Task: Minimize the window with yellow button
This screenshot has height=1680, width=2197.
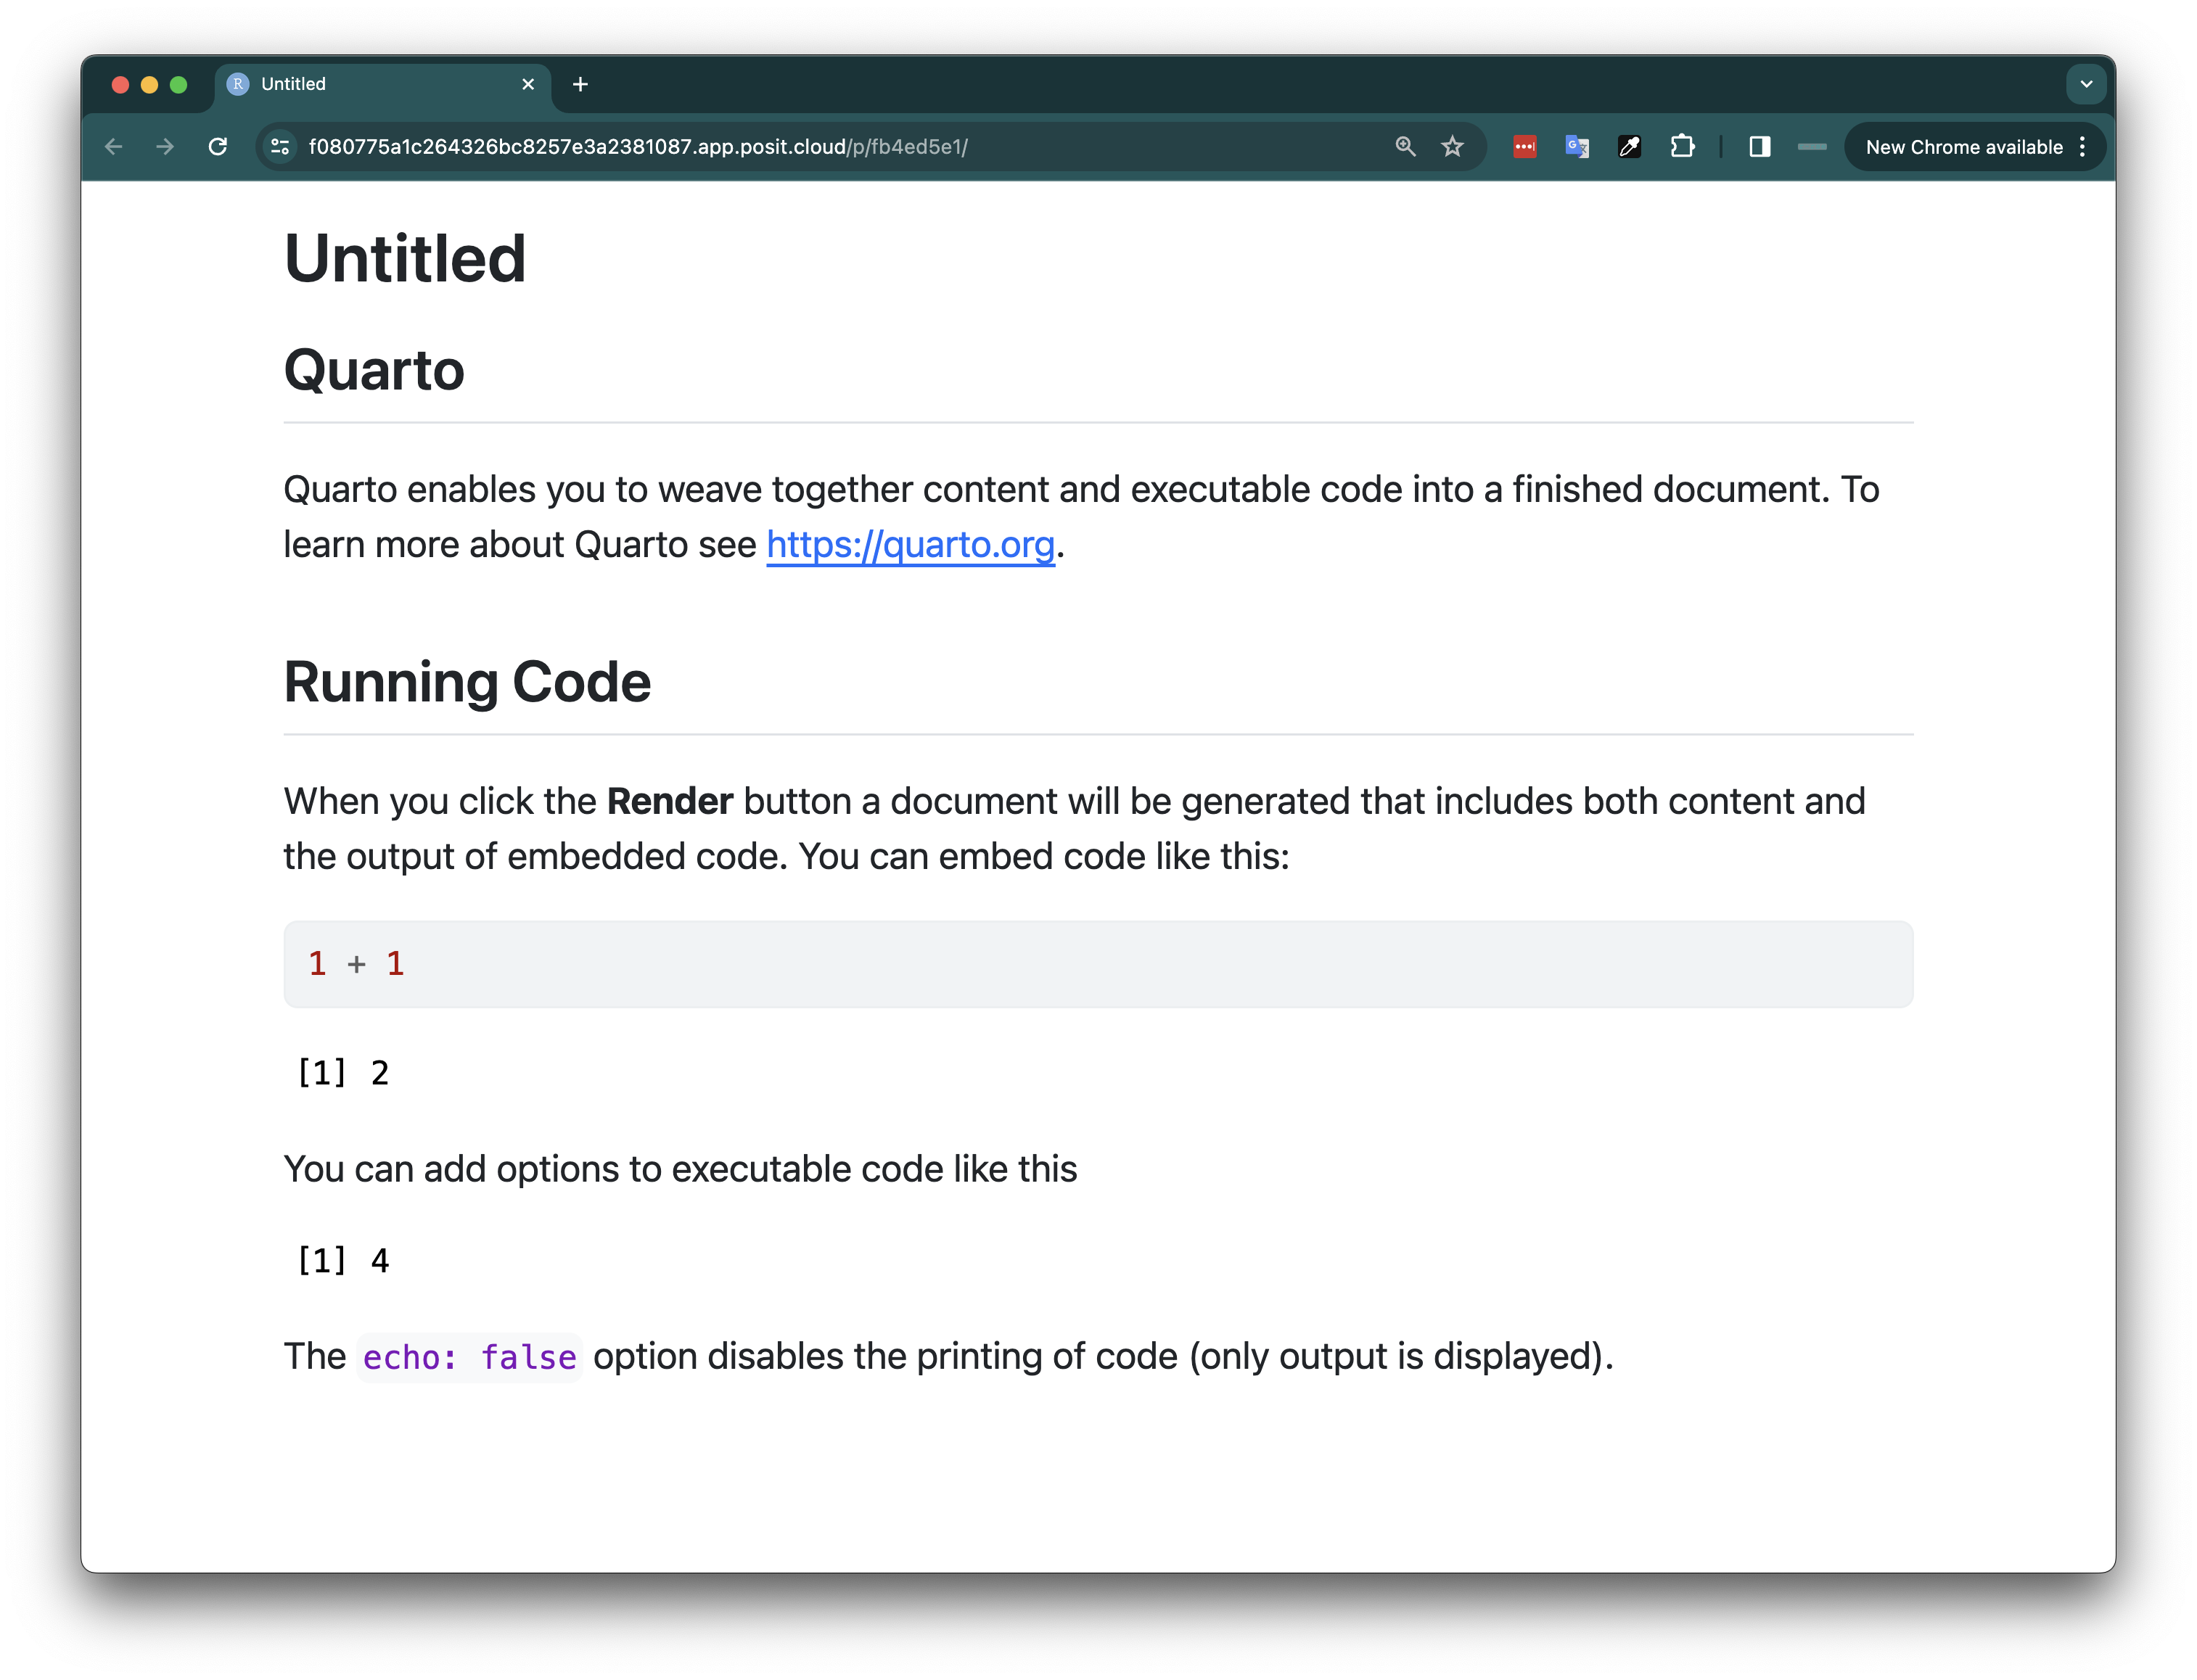Action: 149,85
